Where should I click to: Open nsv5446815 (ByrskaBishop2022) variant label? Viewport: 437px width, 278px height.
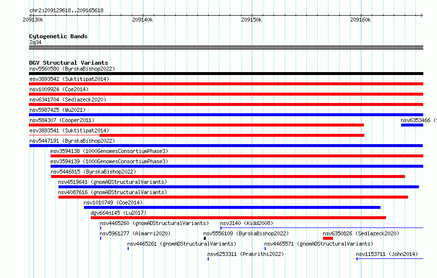pos(93,172)
